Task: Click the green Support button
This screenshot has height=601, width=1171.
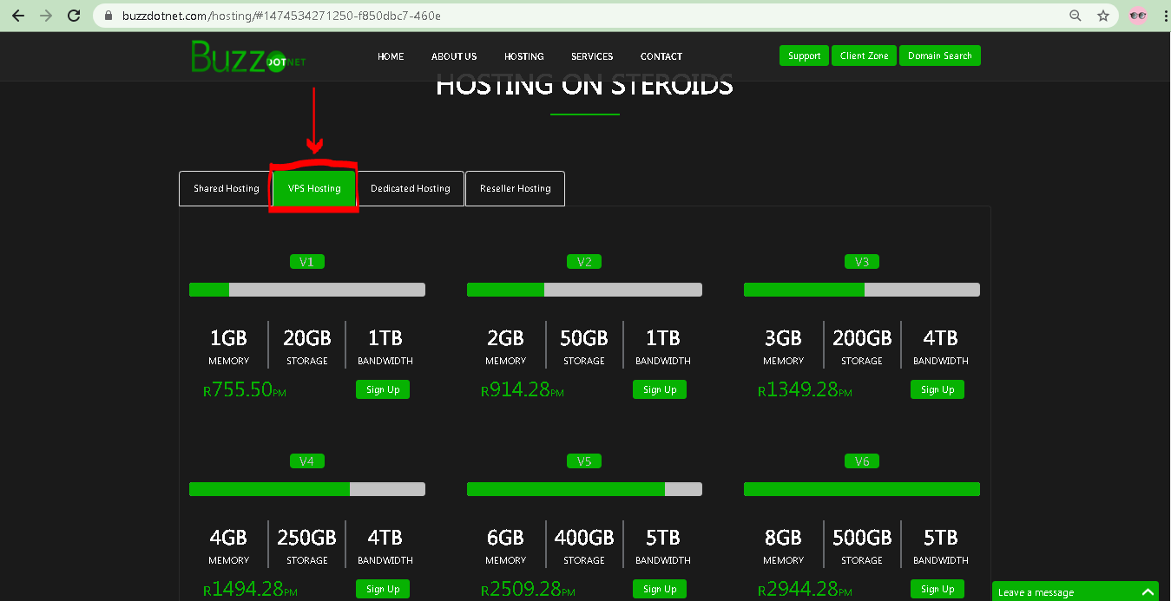Action: click(804, 56)
